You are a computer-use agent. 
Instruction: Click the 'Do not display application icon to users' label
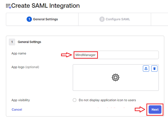(107, 100)
